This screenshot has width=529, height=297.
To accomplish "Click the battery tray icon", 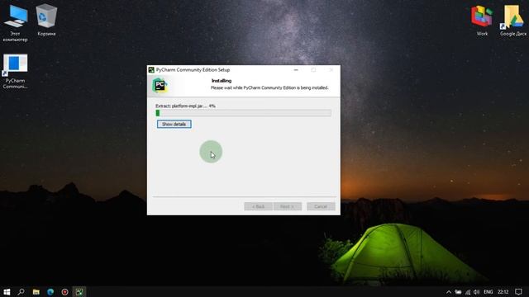I will coord(458,292).
